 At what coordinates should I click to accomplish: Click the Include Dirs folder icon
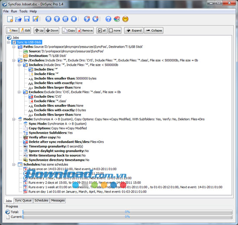31,69
